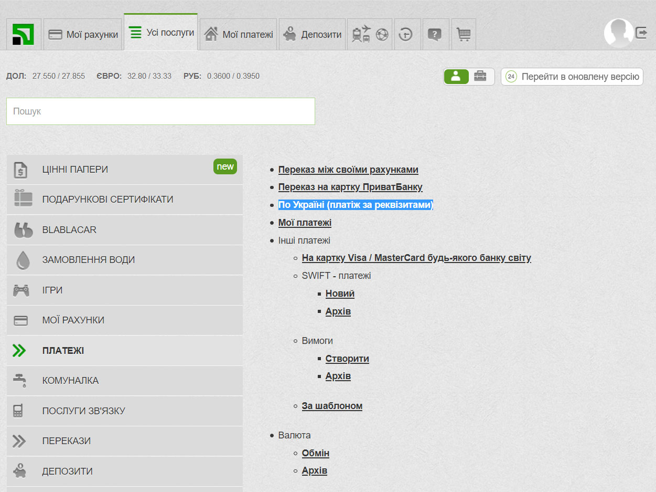Image resolution: width=656 pixels, height=492 pixels.
Task: Open the travel tickets train-plane icon
Action: [361, 35]
